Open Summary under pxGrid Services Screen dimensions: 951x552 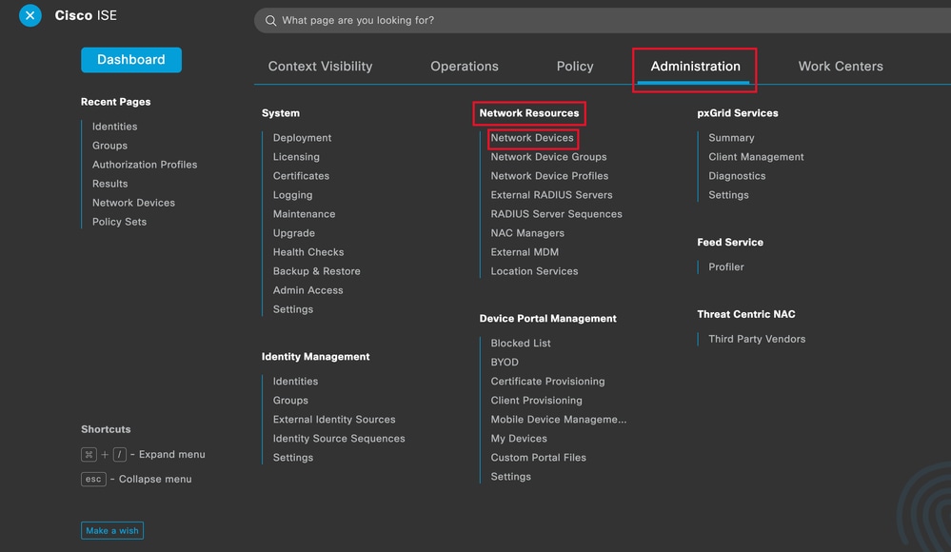tap(731, 138)
